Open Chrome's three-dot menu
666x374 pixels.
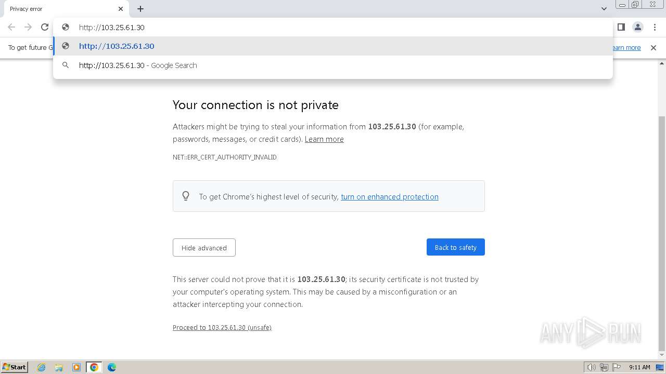[x=655, y=27]
